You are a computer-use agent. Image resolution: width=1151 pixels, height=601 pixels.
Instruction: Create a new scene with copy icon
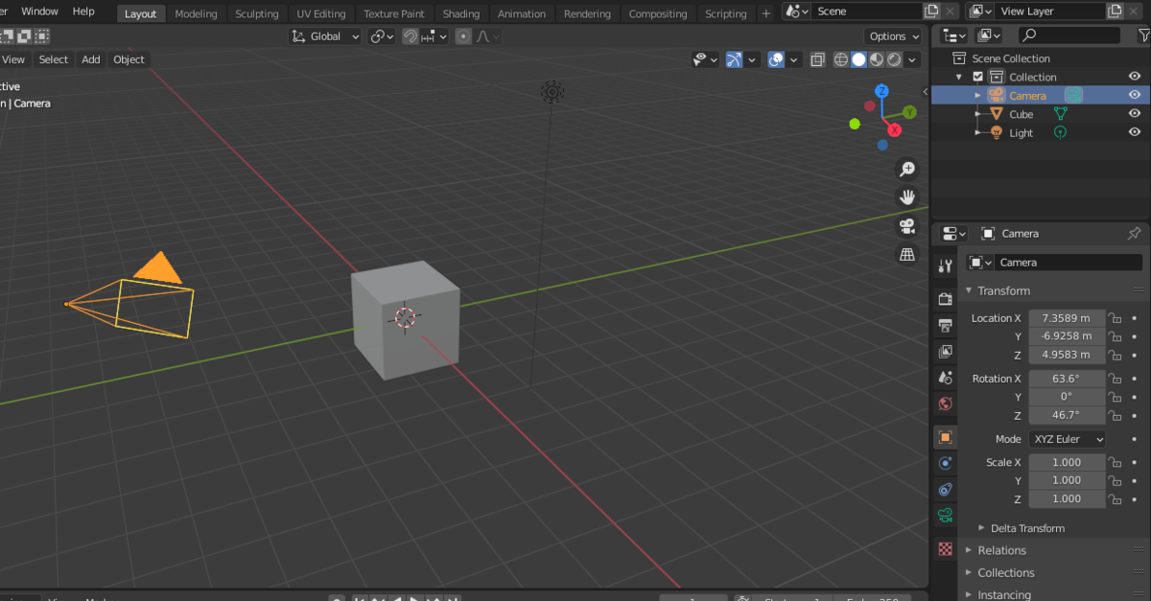tap(930, 12)
